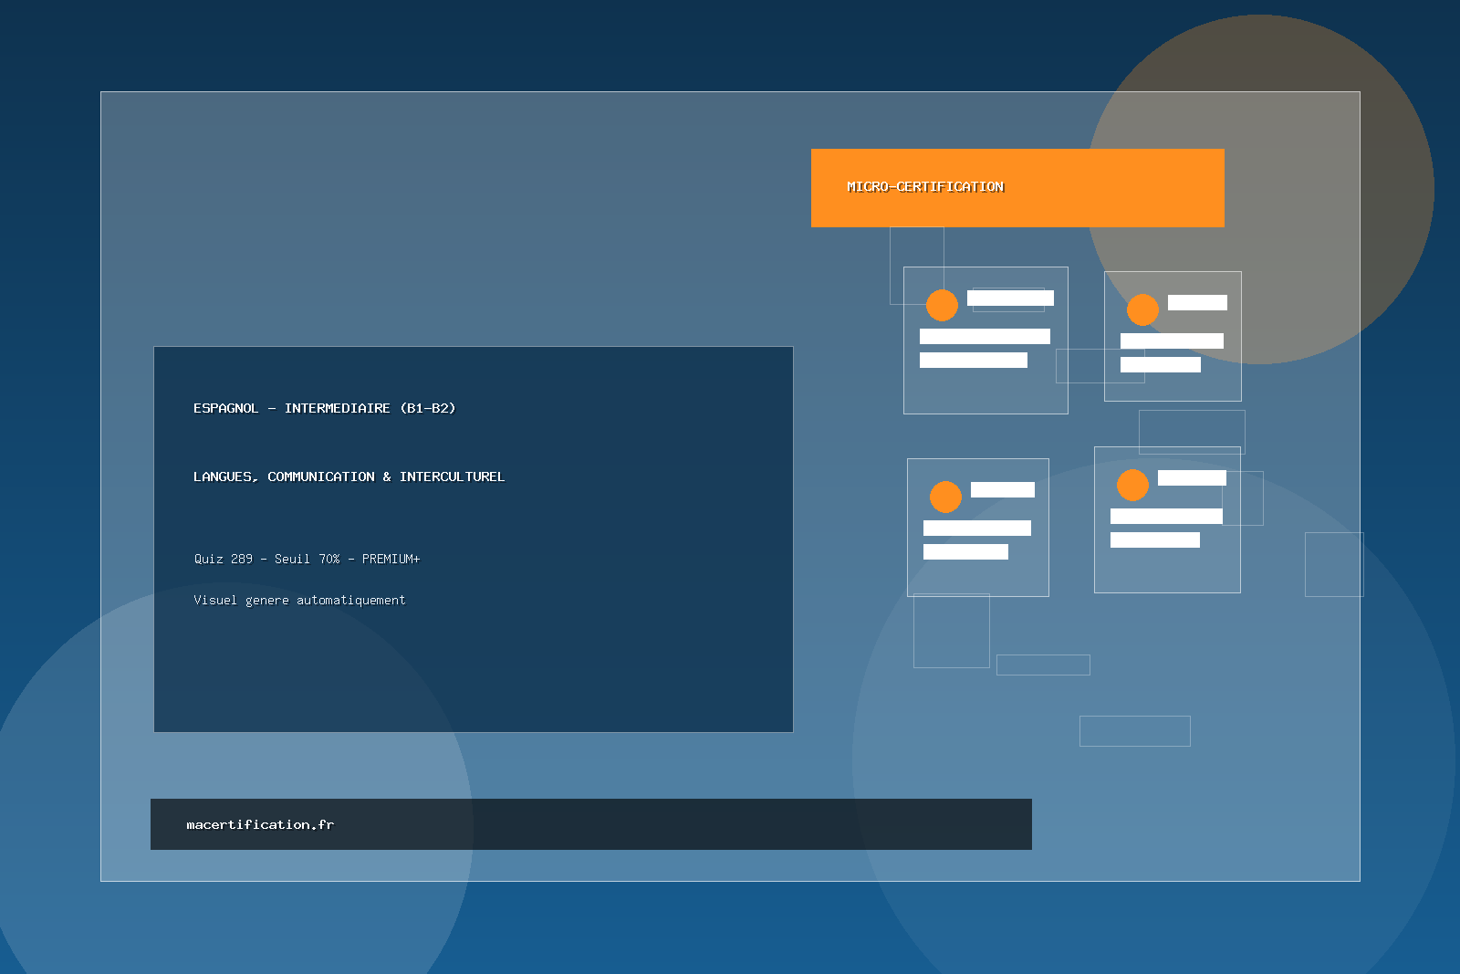Image resolution: width=1460 pixels, height=974 pixels.
Task: Open the macertification.fr link
Action: pos(260,824)
